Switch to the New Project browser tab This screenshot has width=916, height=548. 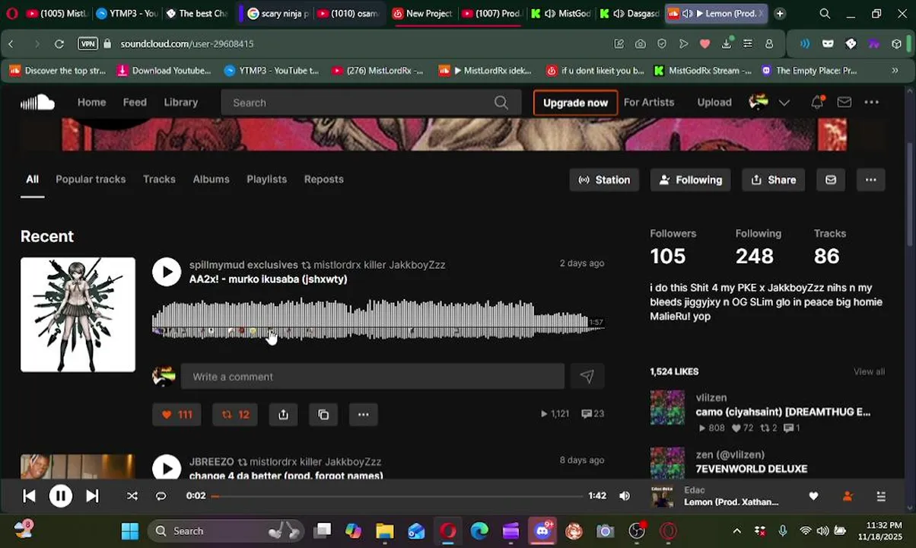[422, 14]
